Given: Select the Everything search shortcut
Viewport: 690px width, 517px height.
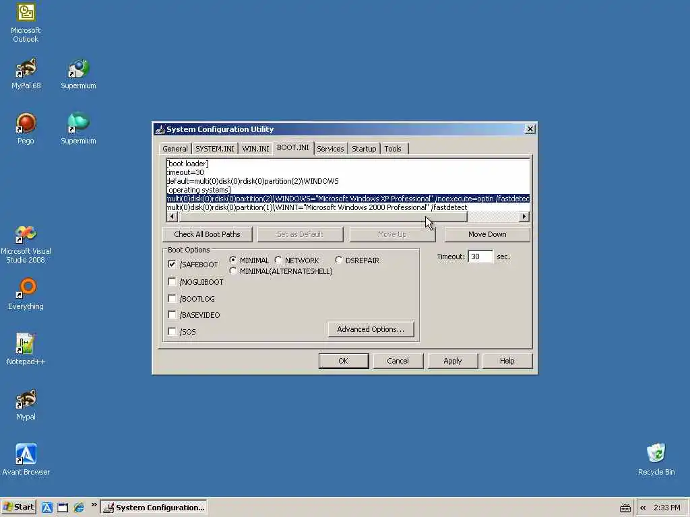Looking at the screenshot, I should click(x=26, y=294).
